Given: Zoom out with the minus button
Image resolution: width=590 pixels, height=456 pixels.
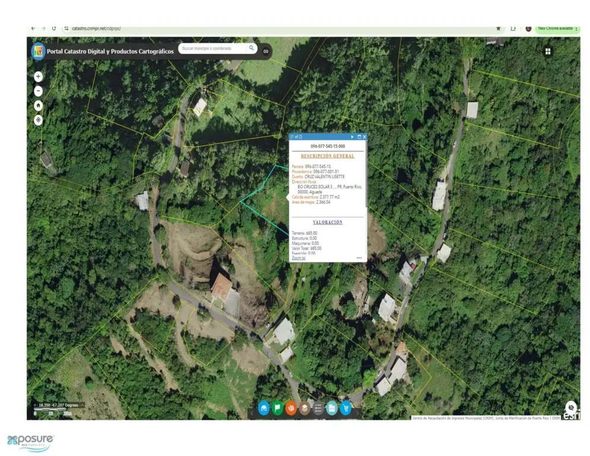Looking at the screenshot, I should [x=38, y=91].
